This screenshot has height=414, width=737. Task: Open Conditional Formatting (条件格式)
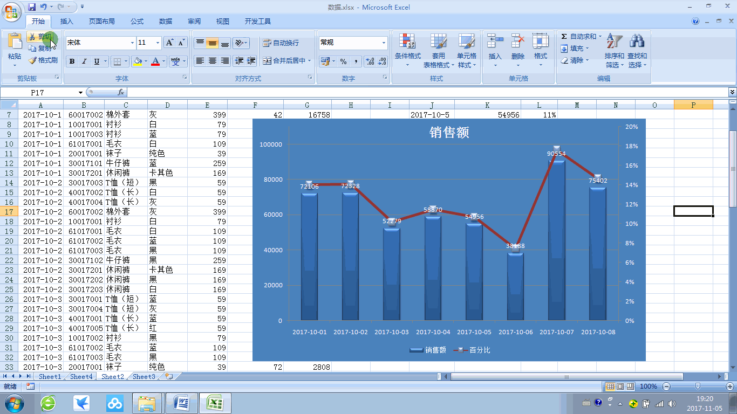click(x=407, y=51)
